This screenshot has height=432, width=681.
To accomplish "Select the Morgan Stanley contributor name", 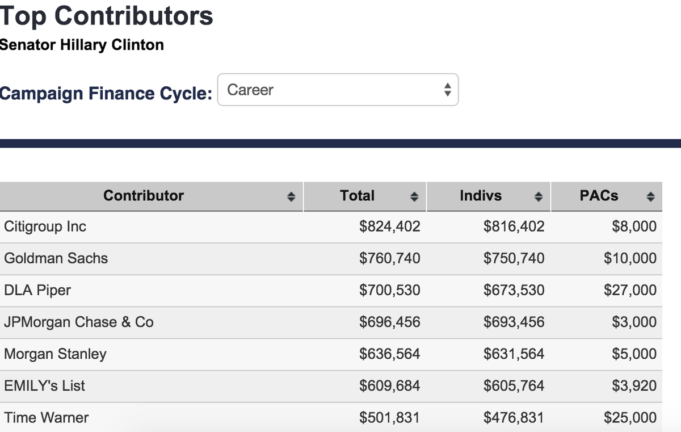I will (x=55, y=354).
